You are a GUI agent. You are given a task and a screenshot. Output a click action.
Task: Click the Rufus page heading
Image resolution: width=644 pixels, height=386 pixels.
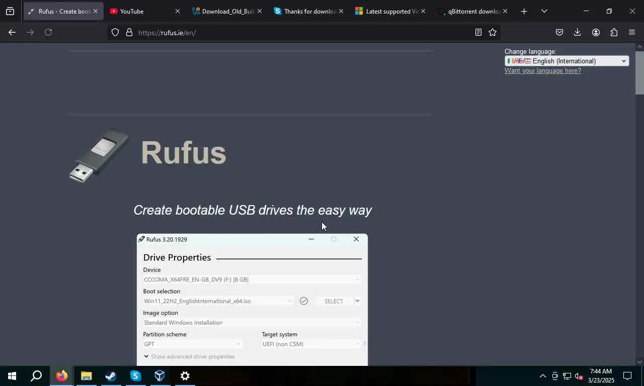click(183, 152)
